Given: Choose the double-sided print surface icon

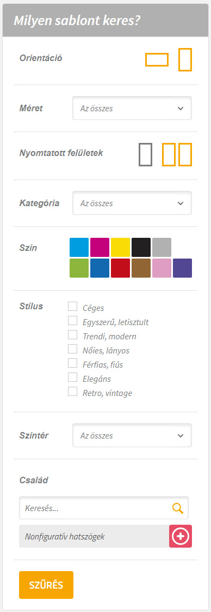Looking at the screenshot, I should coord(177,154).
